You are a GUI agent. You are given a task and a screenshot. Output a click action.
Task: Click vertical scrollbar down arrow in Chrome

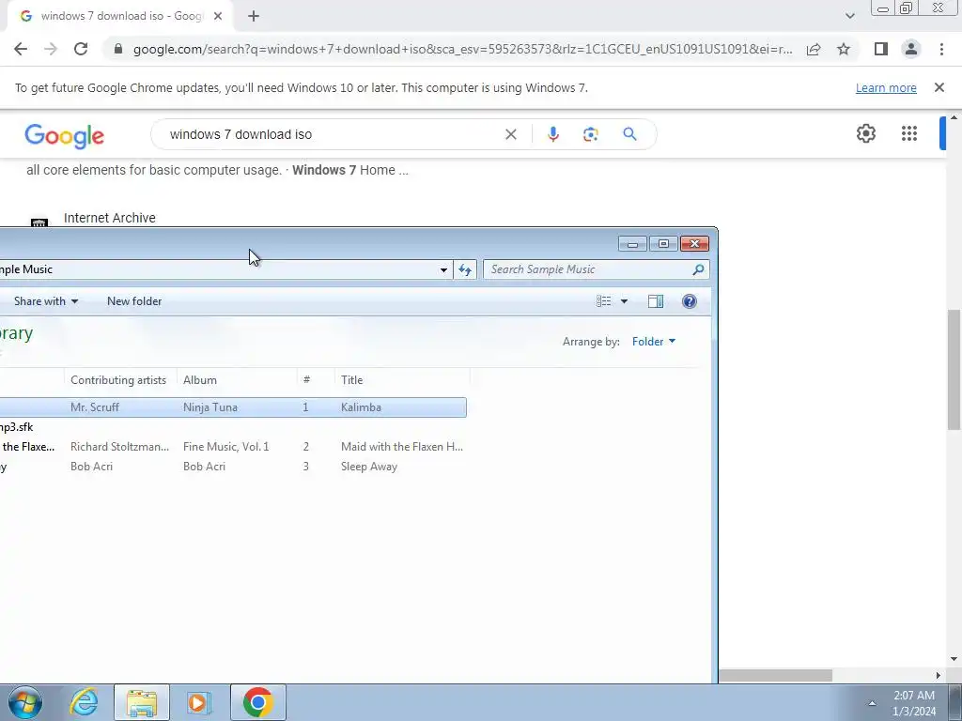tap(954, 660)
